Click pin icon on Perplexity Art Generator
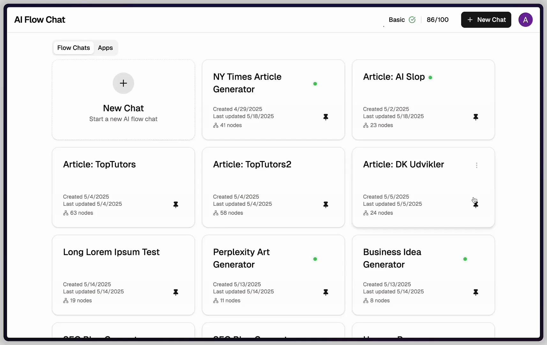 (x=326, y=292)
